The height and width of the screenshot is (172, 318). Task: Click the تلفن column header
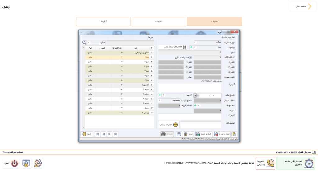coord(103,48)
